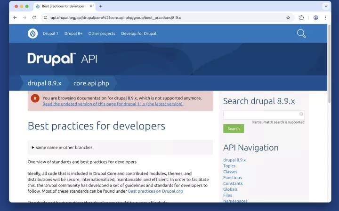Image resolution: width=339 pixels, height=211 pixels.
Task: Open Functions in API Navigation
Action: click(233, 178)
